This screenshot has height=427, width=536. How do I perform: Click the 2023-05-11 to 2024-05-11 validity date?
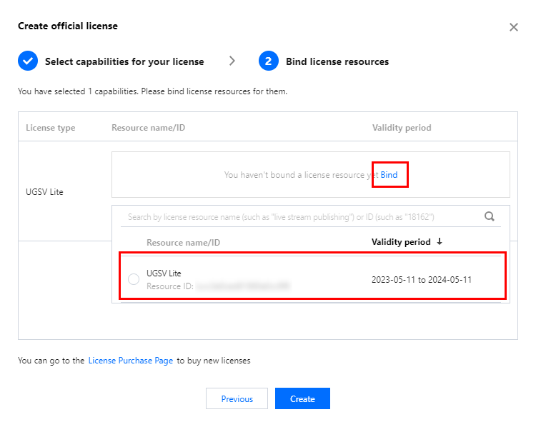click(422, 279)
